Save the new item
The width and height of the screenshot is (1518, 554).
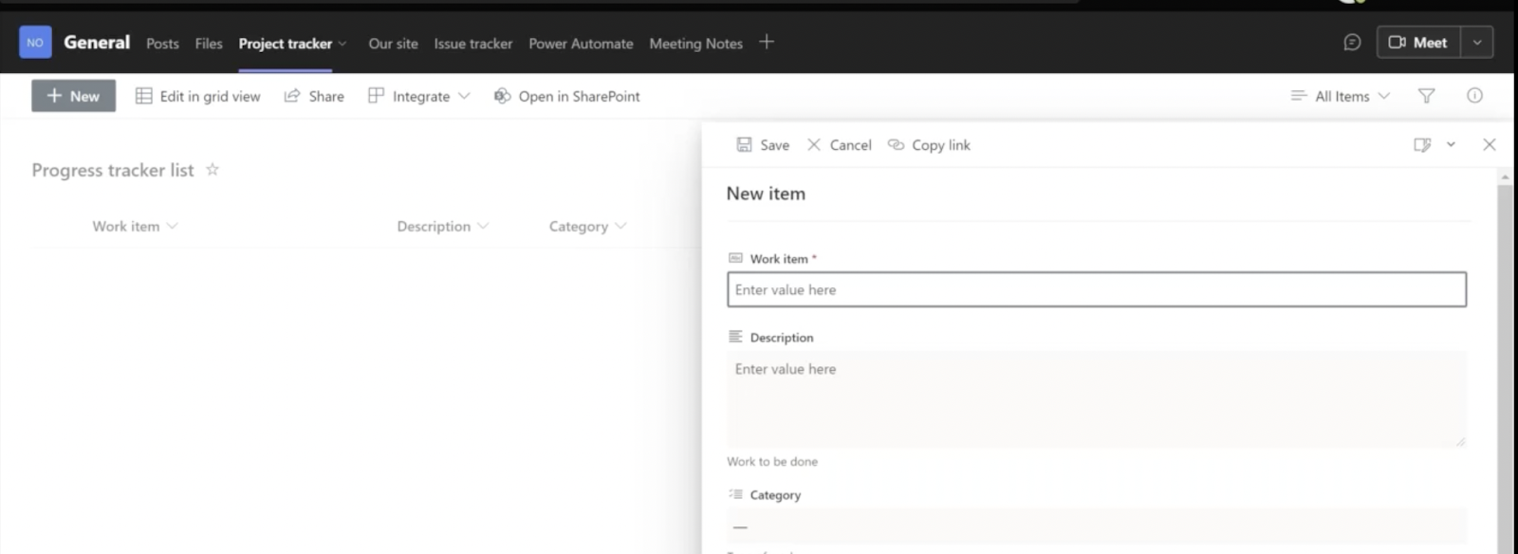pos(763,145)
